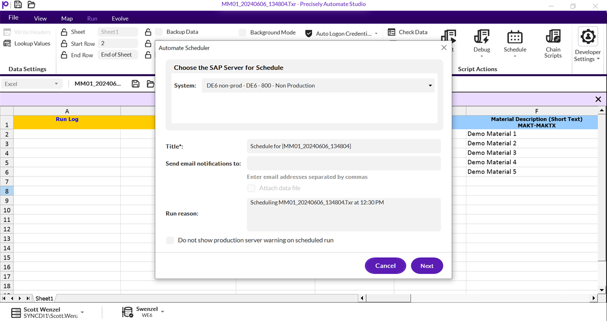Click the email notifications input field

point(344,163)
